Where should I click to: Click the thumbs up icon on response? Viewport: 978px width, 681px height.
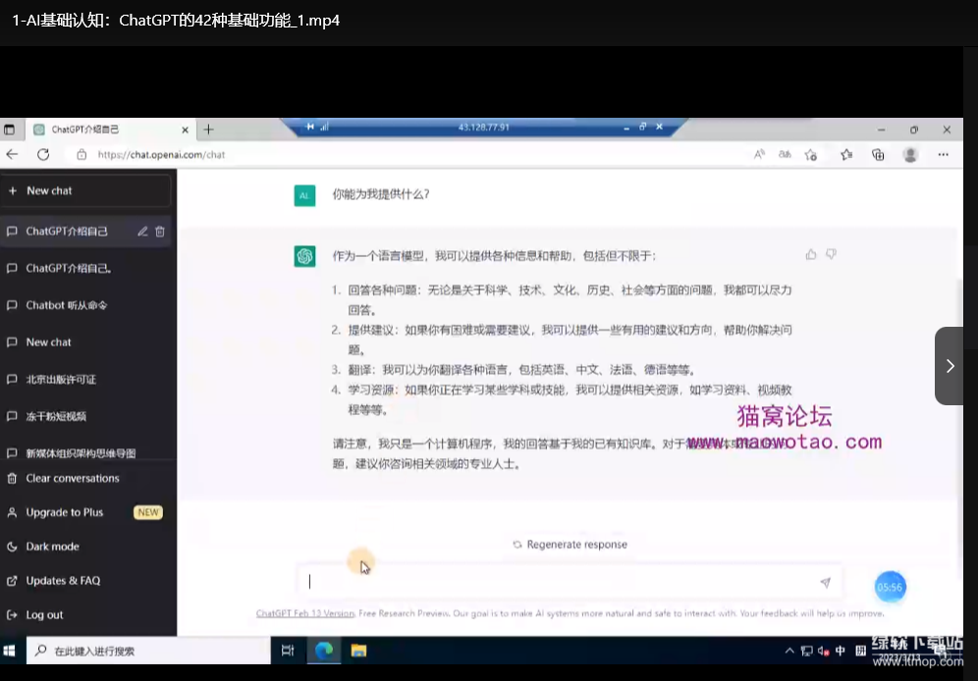811,254
